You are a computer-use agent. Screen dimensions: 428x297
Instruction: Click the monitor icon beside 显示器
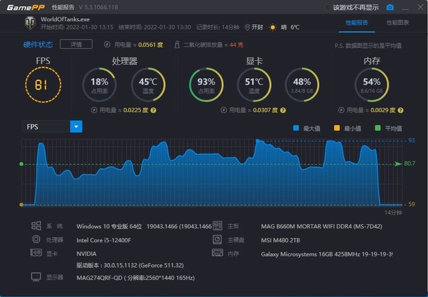[x=36, y=277]
